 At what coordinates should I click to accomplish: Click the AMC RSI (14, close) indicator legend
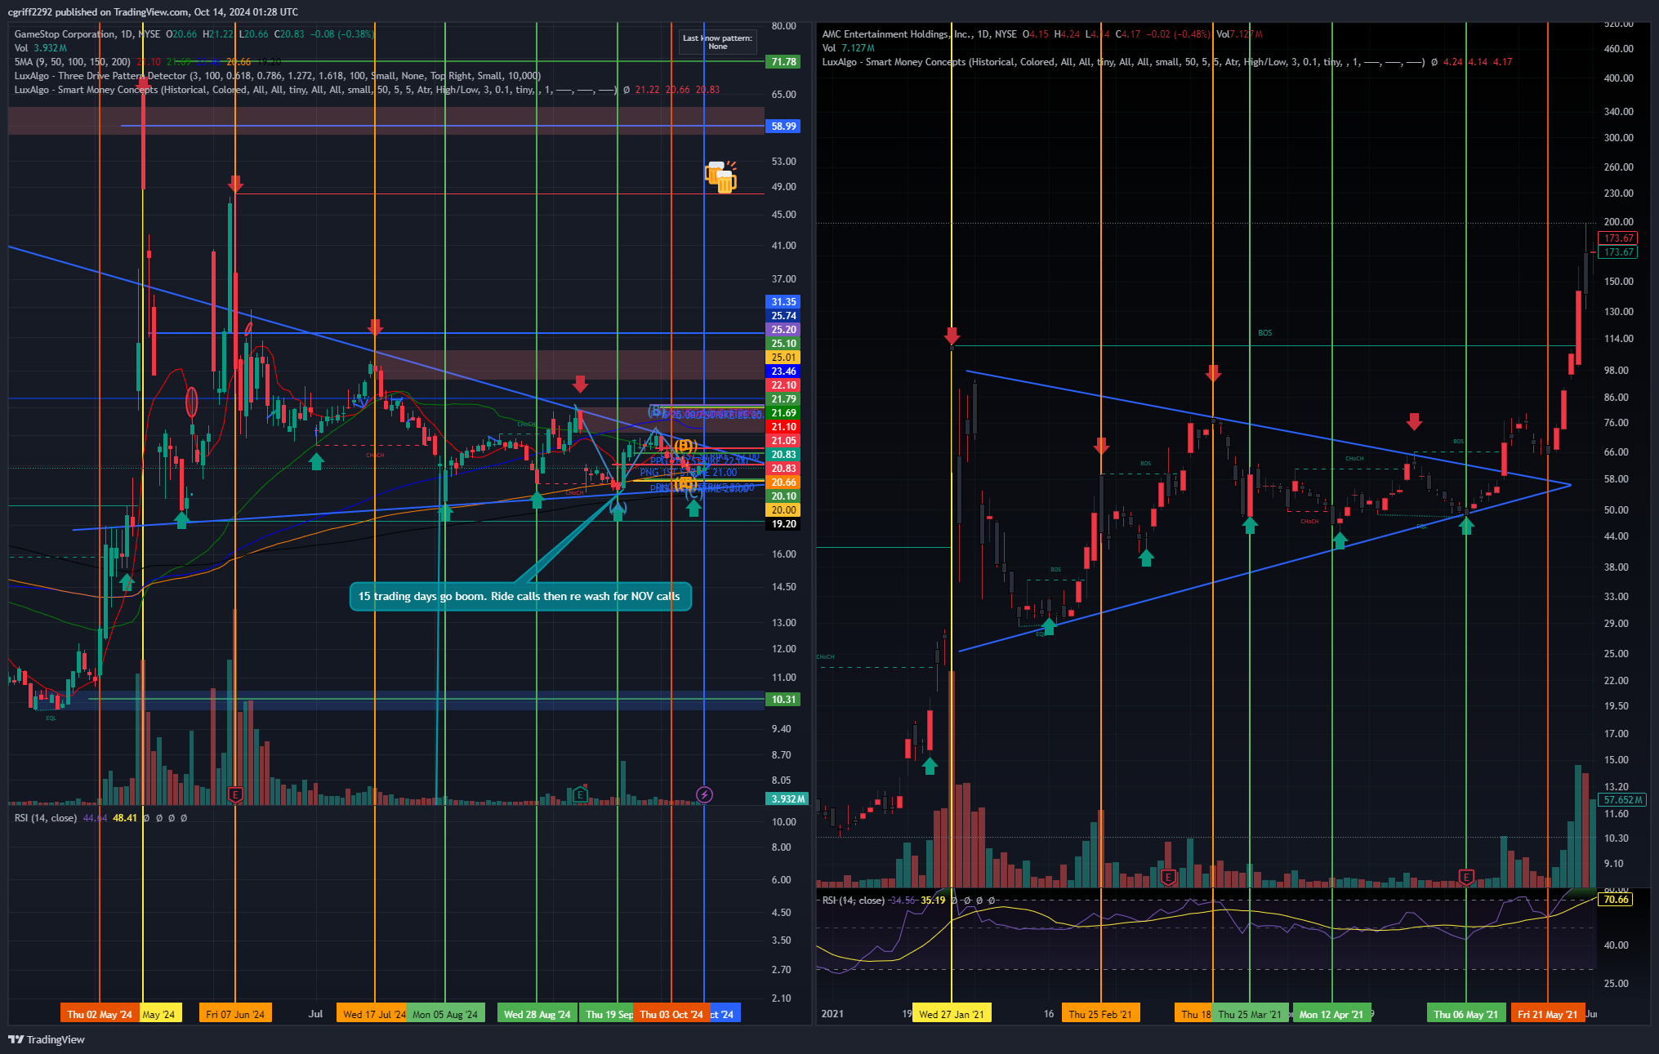point(854,901)
